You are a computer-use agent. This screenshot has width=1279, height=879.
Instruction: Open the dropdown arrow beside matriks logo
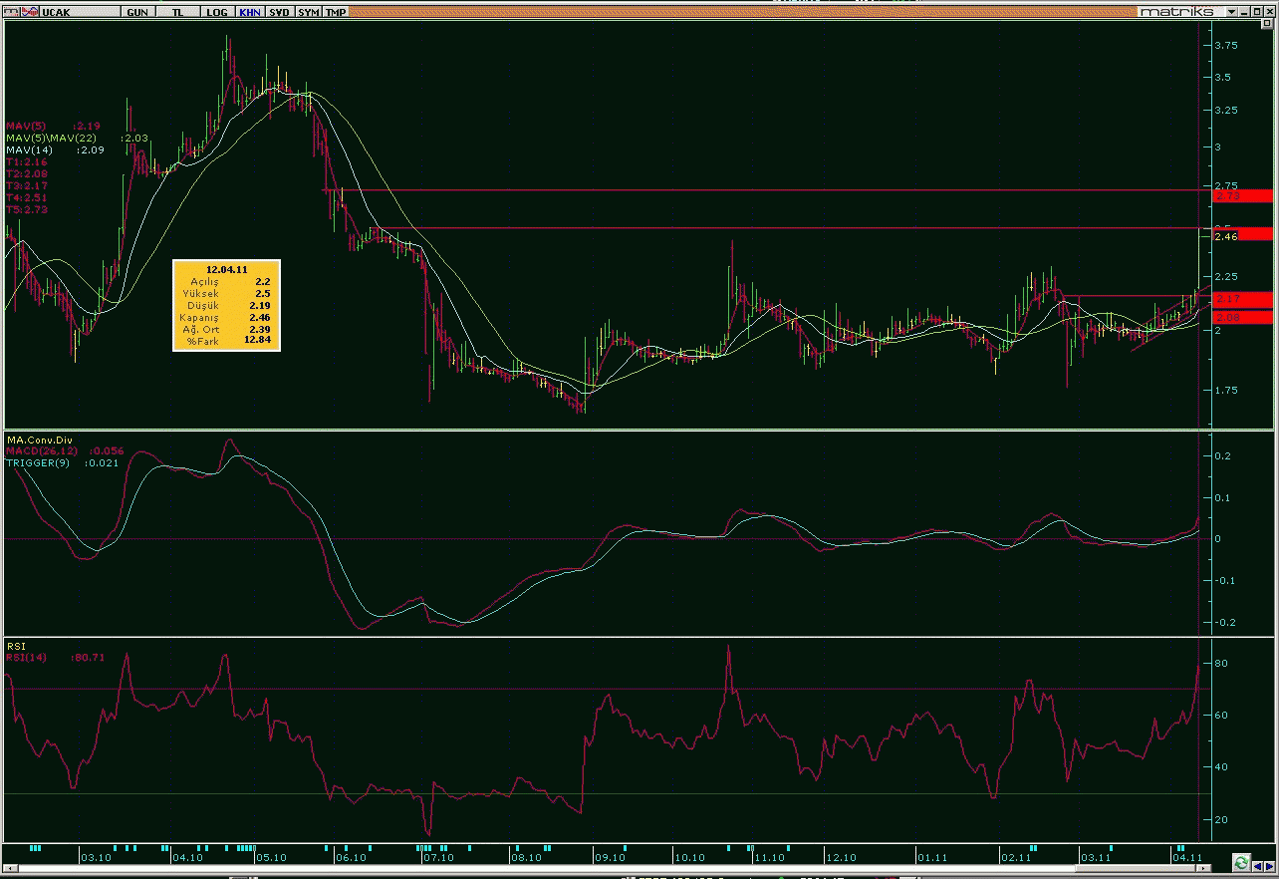point(1231,12)
